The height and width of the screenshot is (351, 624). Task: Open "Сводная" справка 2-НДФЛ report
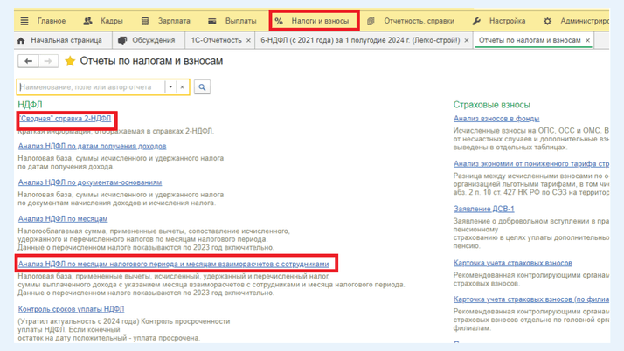pyautogui.click(x=66, y=119)
